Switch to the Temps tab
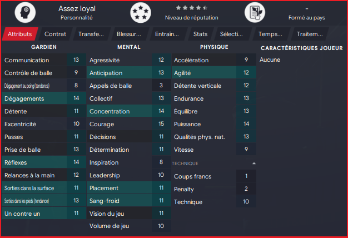 [x=270, y=34]
